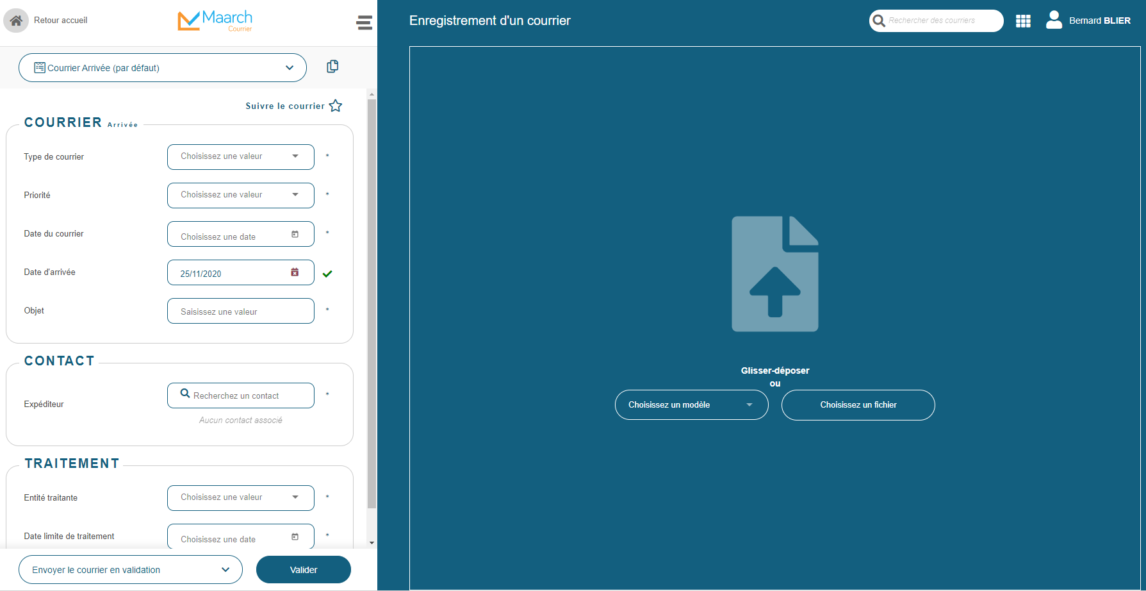Open the Priorité dropdown

click(x=241, y=195)
